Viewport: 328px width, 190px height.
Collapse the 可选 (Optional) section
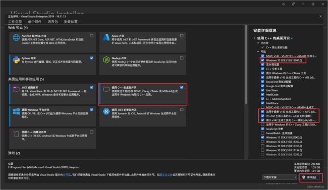pos(258,51)
